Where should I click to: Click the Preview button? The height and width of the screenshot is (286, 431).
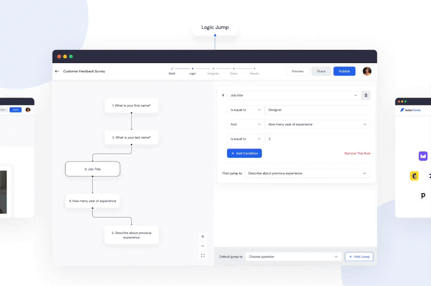coord(297,71)
